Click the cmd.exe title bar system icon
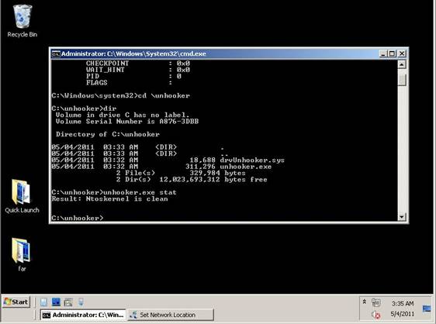436x324 pixels. [56, 53]
